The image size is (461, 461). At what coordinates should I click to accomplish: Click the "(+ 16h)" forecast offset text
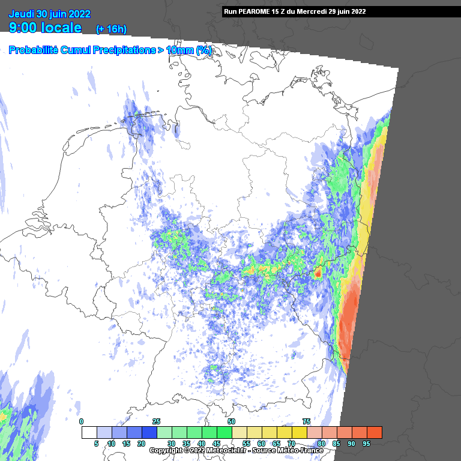coord(111,29)
